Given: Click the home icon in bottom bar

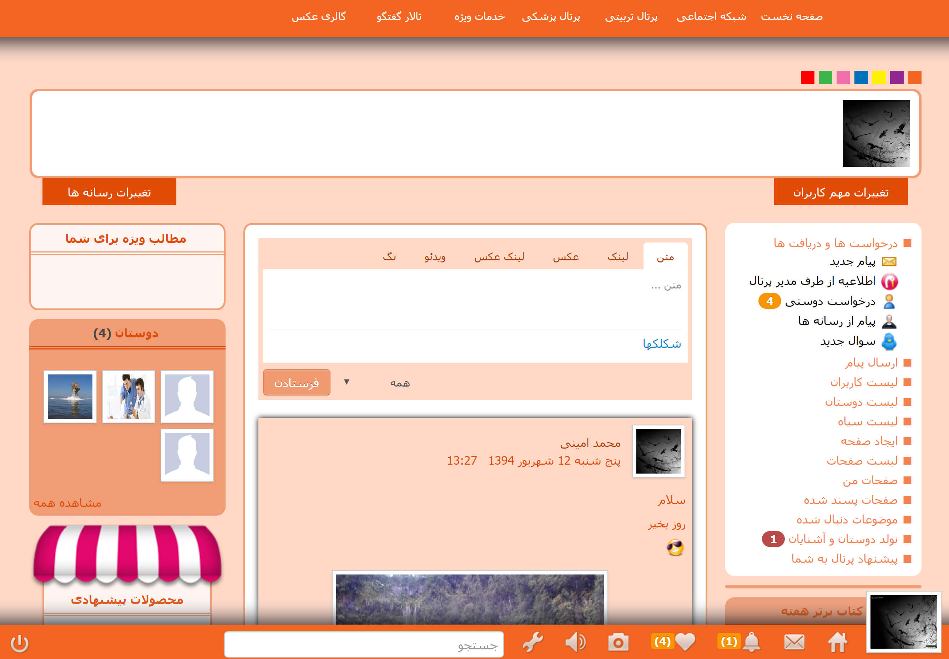Looking at the screenshot, I should (837, 643).
